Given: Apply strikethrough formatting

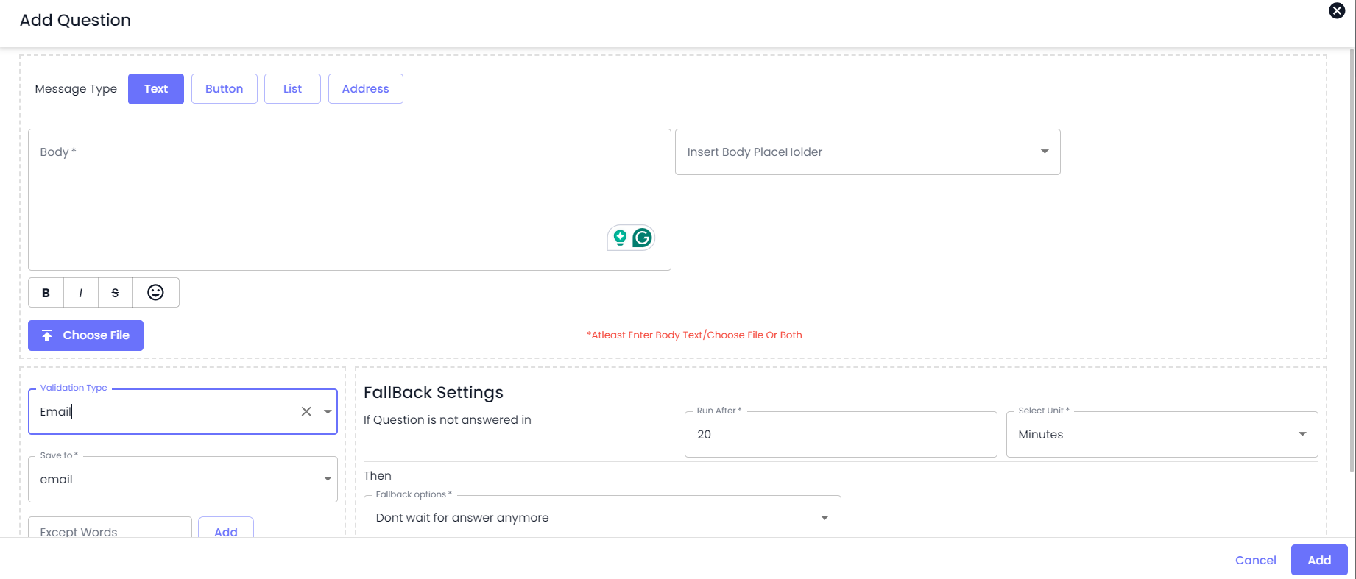Looking at the screenshot, I should point(115,293).
